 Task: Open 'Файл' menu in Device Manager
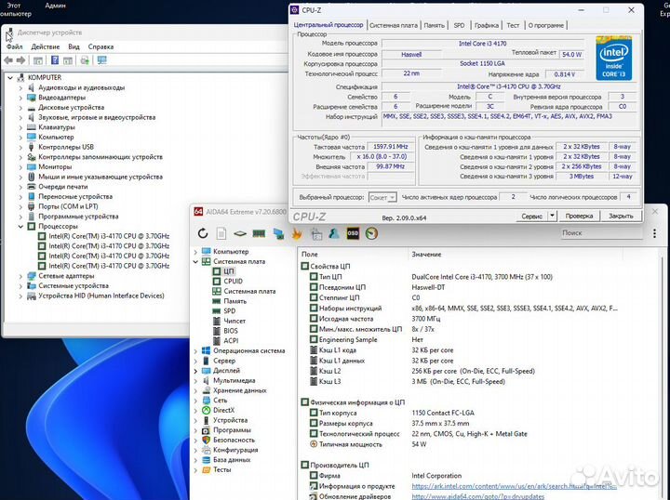(x=14, y=46)
